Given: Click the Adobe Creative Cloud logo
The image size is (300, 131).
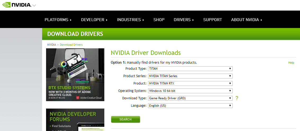Looking at the screenshot, I should click(89, 98).
